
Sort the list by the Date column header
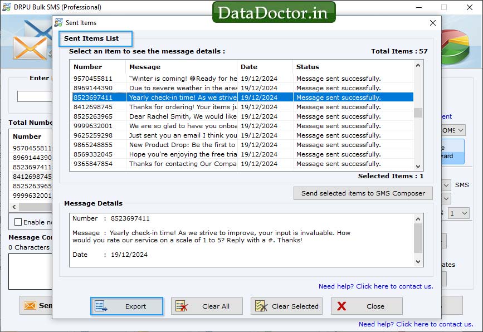click(x=265, y=67)
